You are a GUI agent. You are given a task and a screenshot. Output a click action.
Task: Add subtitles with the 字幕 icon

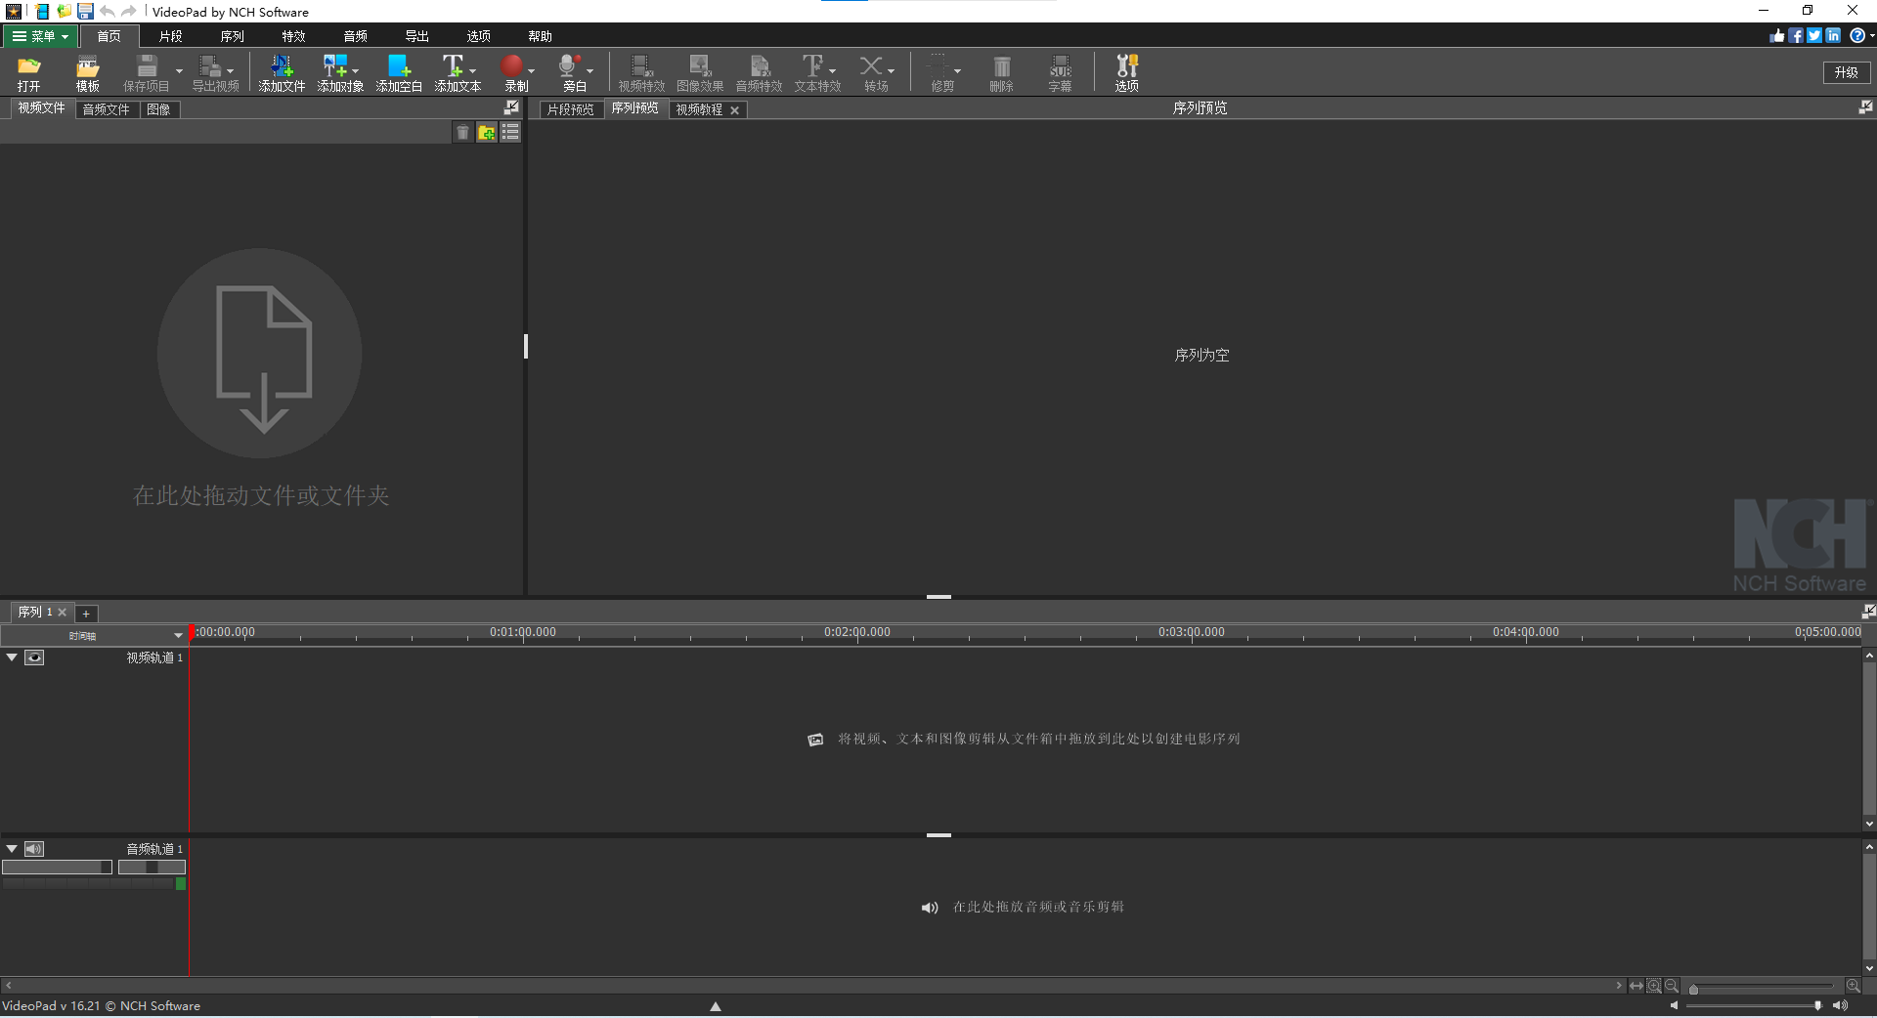click(1060, 72)
